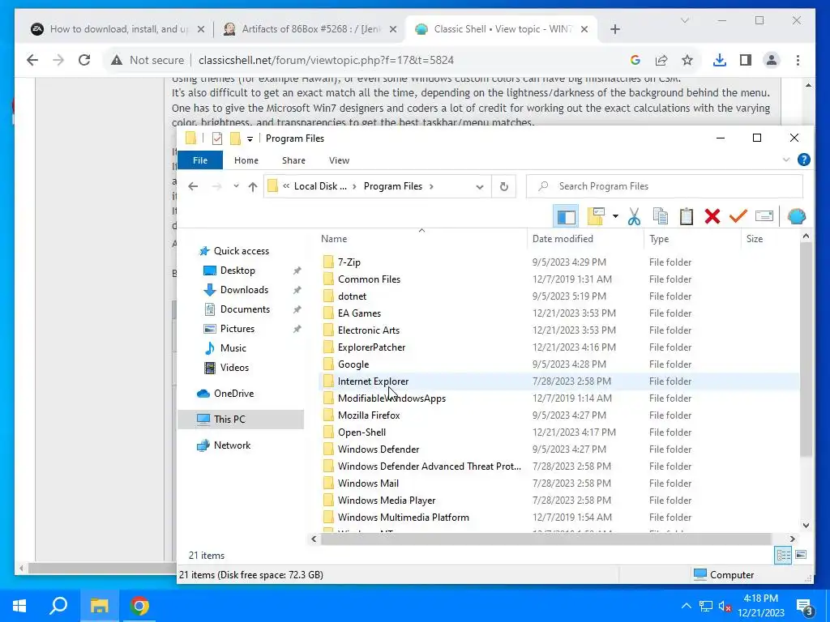This screenshot has height=622, width=830.
Task: Click the Search Program Files box
Action: (665, 186)
